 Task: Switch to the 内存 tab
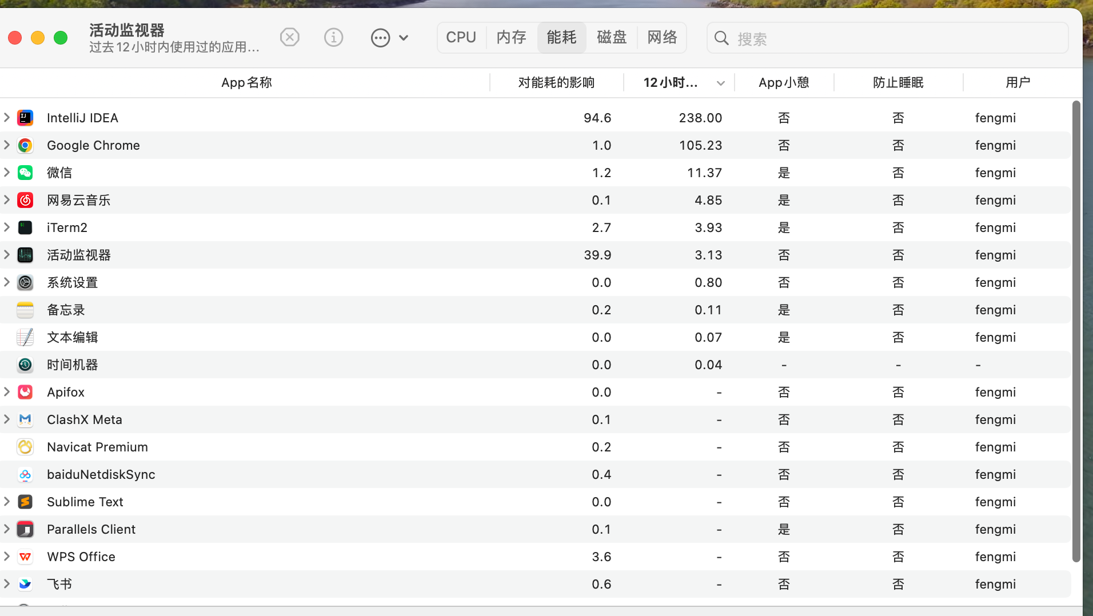511,38
